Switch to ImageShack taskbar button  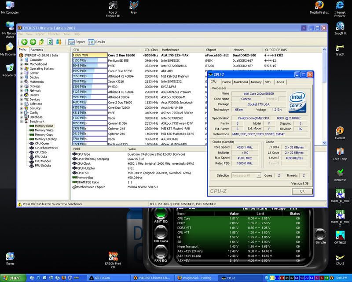pyautogui.click(x=197, y=278)
